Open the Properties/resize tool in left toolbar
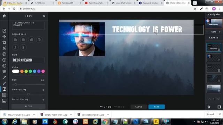This screenshot has height=125, width=223. [4, 31]
